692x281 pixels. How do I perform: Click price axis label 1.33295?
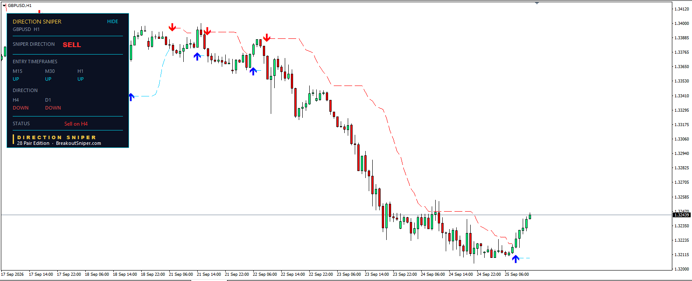click(682, 110)
